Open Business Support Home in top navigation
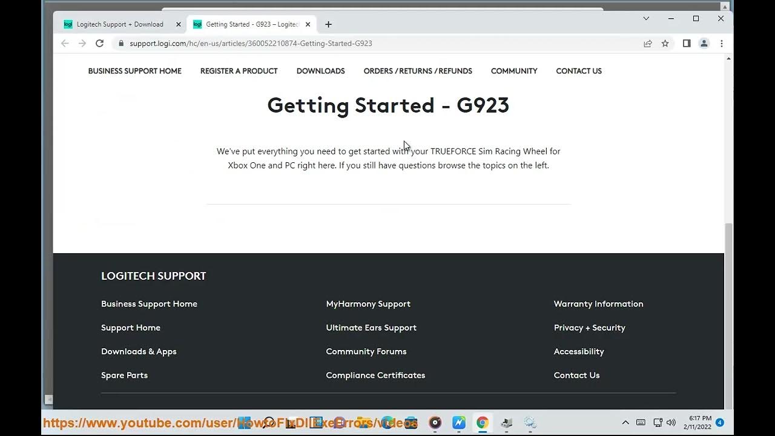The width and height of the screenshot is (775, 436). (x=135, y=71)
